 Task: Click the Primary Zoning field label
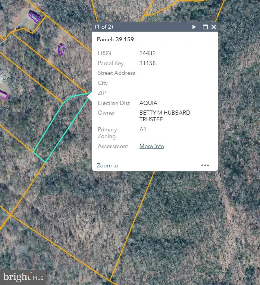(x=107, y=133)
